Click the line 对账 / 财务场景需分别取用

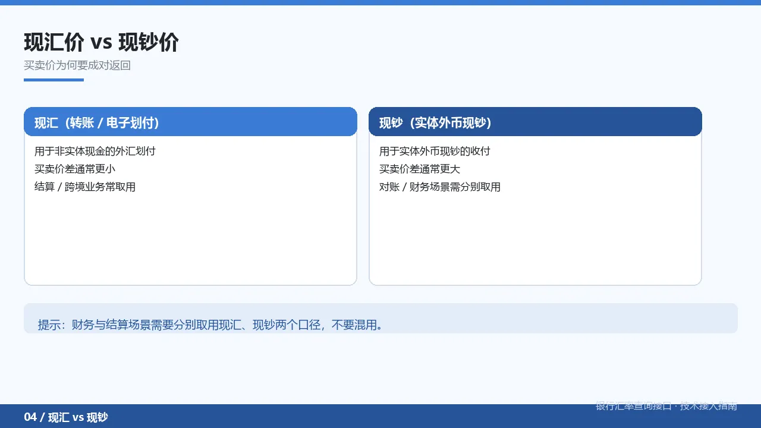click(x=440, y=187)
